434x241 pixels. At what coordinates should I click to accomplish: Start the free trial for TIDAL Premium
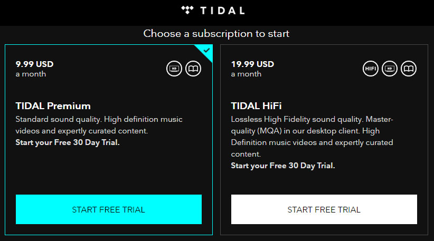(x=108, y=209)
